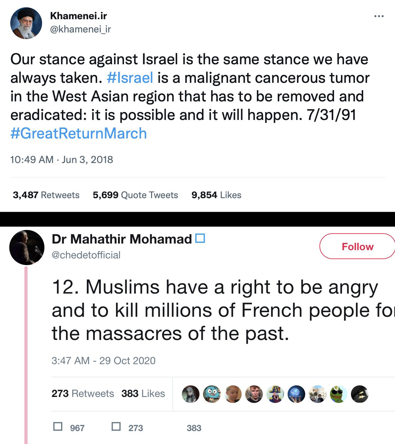This screenshot has width=395, height=444.
Task: Open the blue glowing brain liker avatar
Action: click(x=296, y=394)
